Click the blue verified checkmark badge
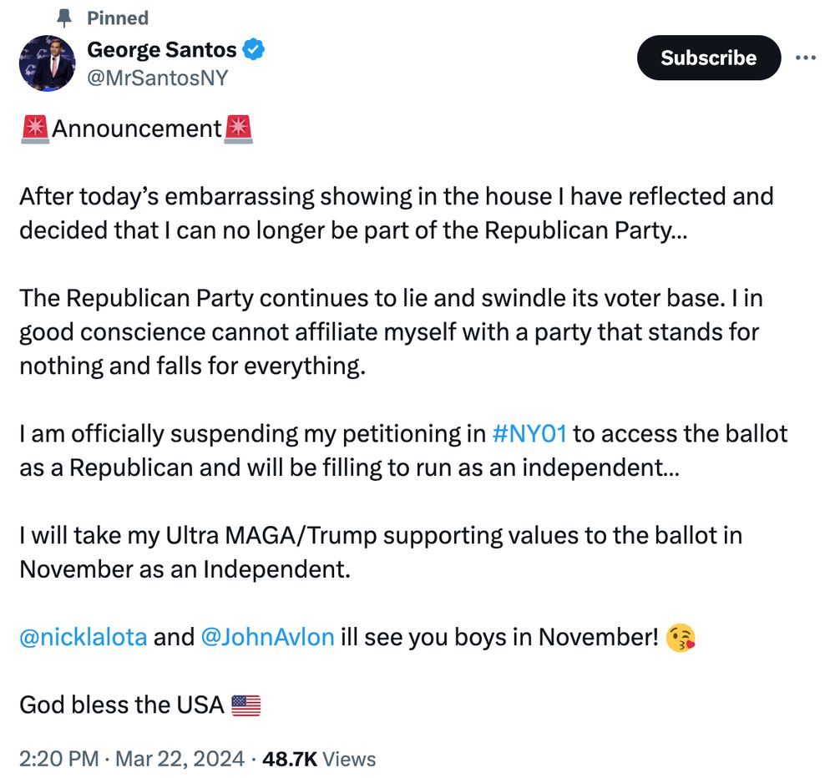Image resolution: width=835 pixels, height=778 pixels. click(254, 49)
